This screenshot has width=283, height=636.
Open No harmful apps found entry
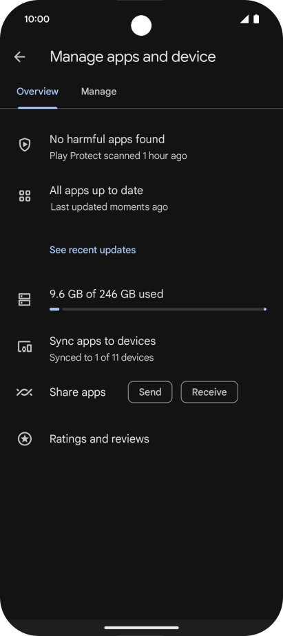[141, 147]
